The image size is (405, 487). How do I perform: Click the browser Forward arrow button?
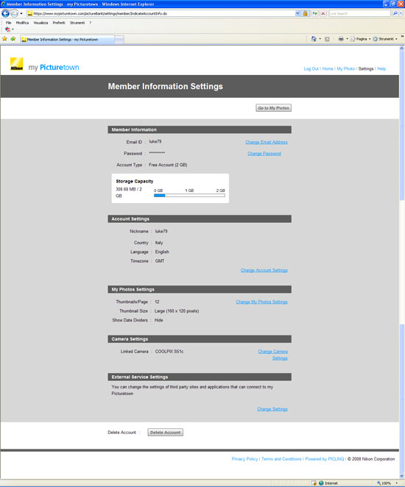click(14, 13)
